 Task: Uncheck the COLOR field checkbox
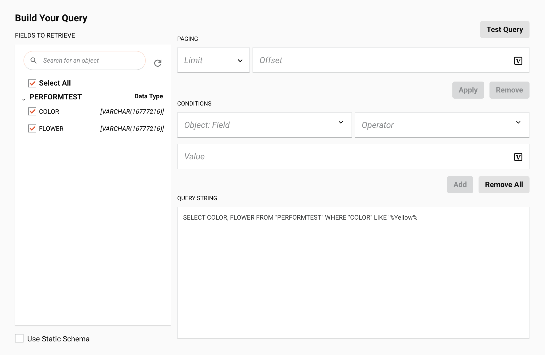click(x=32, y=111)
